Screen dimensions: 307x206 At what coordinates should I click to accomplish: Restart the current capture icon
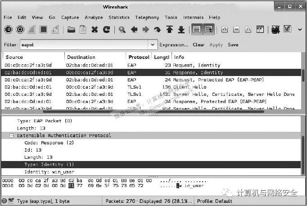[x=55, y=30]
